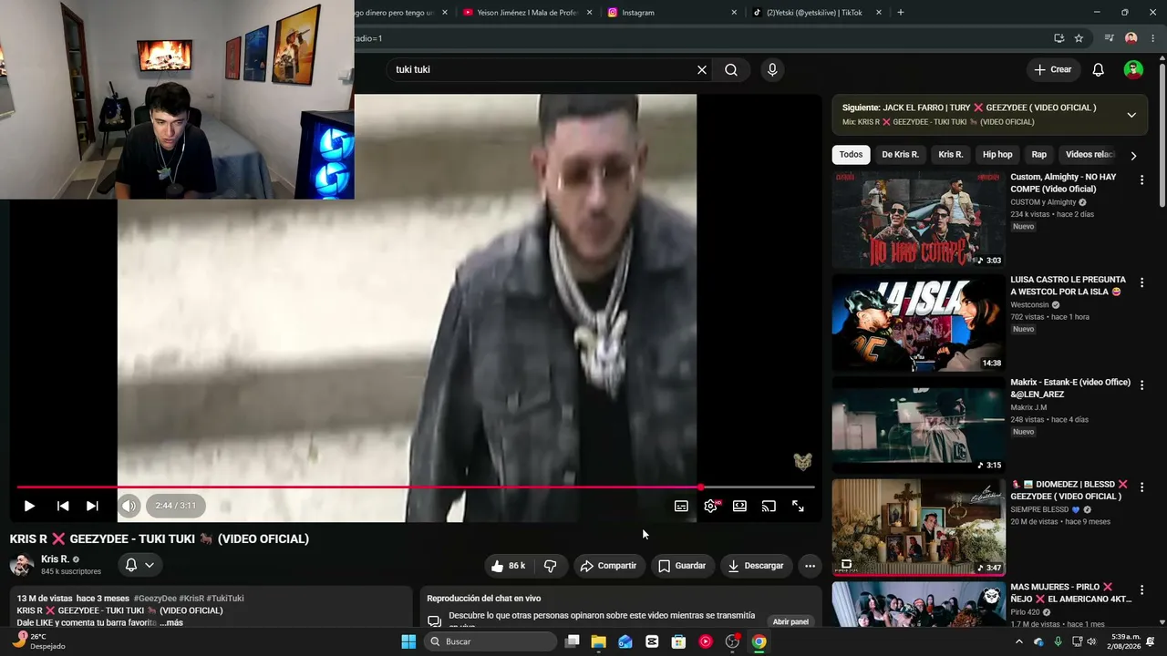Viewport: 1167px width, 656px height.
Task: Open options for the 'DIOMEDEZ' video
Action: pyautogui.click(x=1141, y=488)
